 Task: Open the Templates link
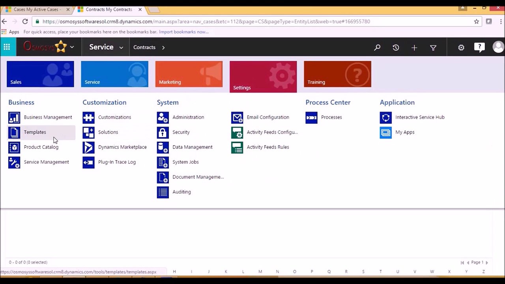pyautogui.click(x=35, y=132)
